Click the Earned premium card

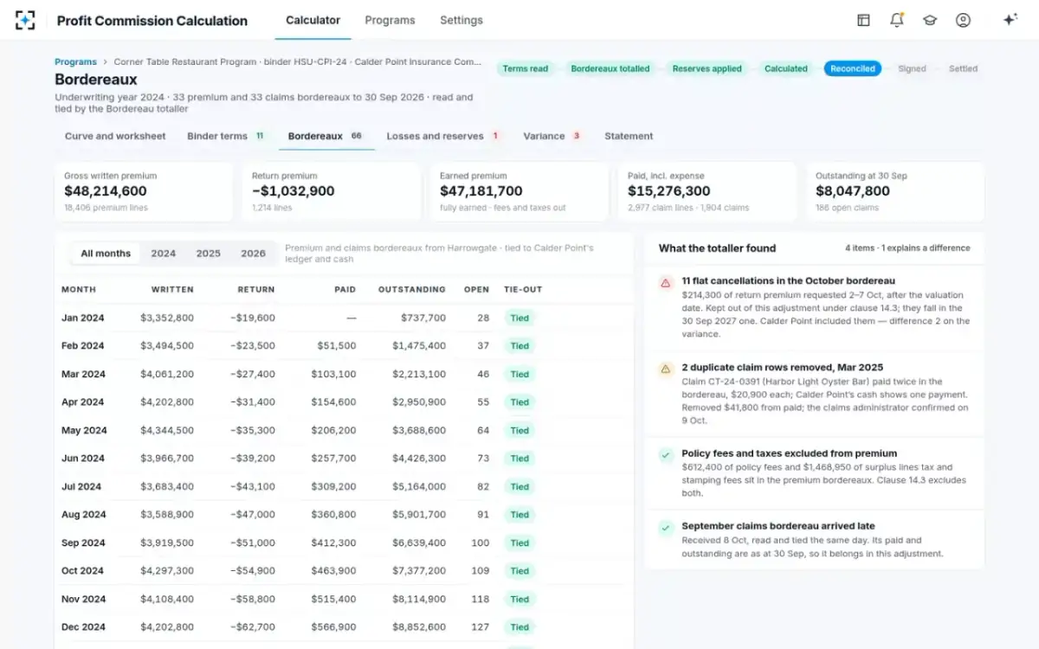coord(519,191)
